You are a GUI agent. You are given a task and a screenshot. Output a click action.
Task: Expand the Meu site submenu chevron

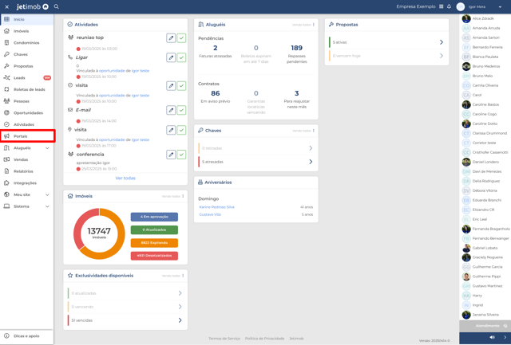47,194
